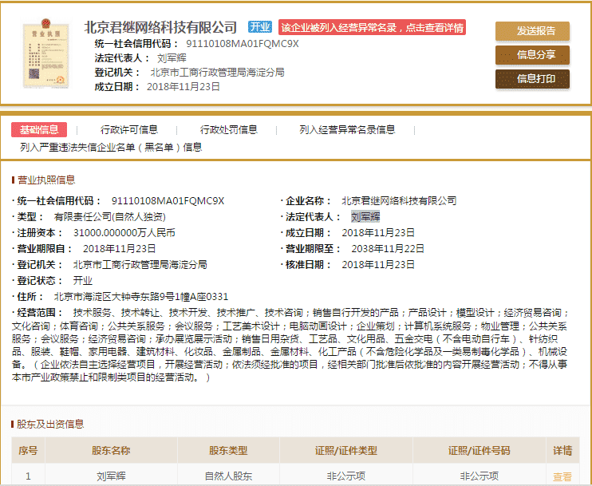Click the 股东类型 column header
The width and height of the screenshot is (592, 486).
click(228, 451)
